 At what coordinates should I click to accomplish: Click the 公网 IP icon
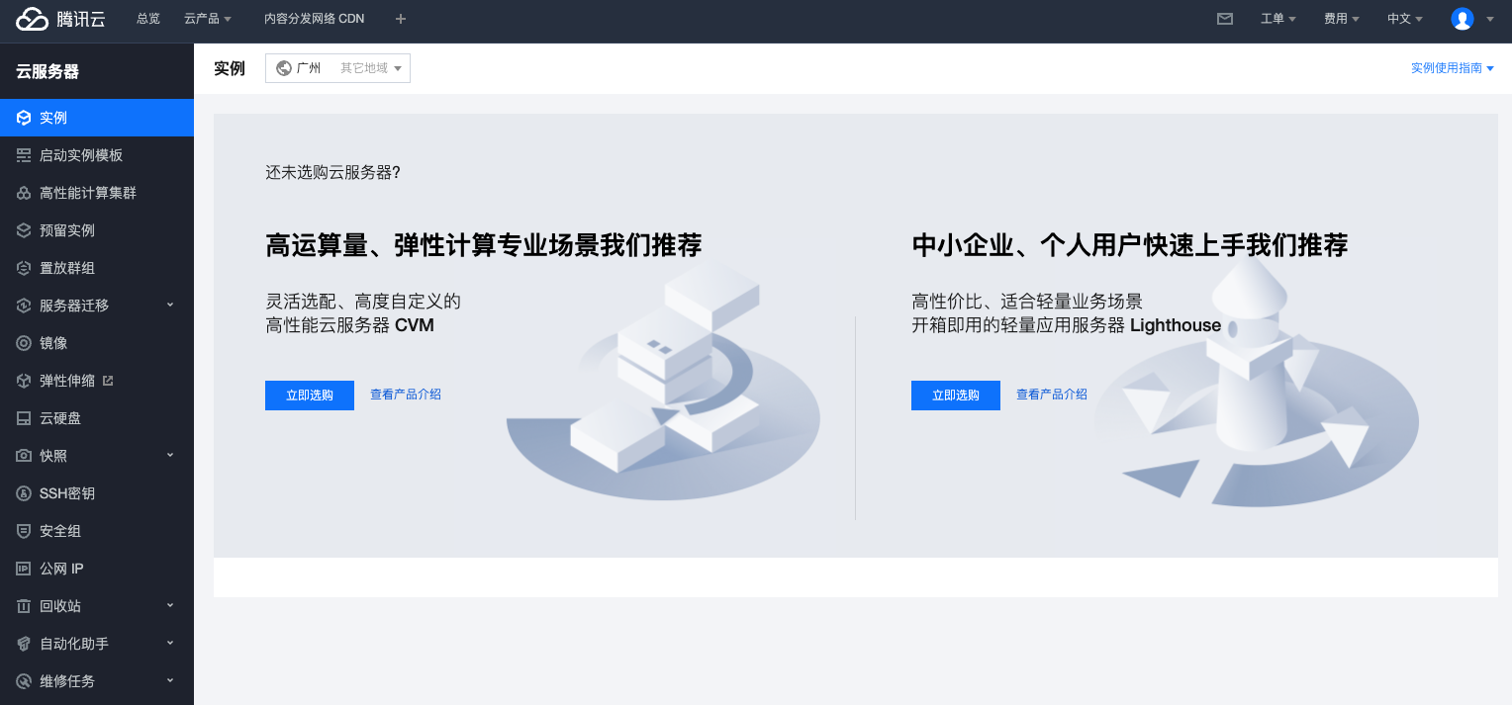[x=24, y=569]
